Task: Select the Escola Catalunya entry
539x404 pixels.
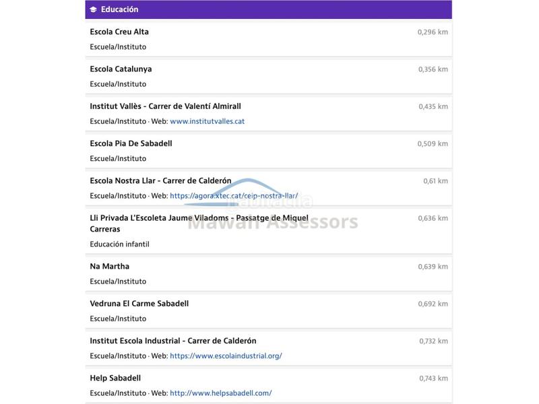Action: click(x=121, y=69)
